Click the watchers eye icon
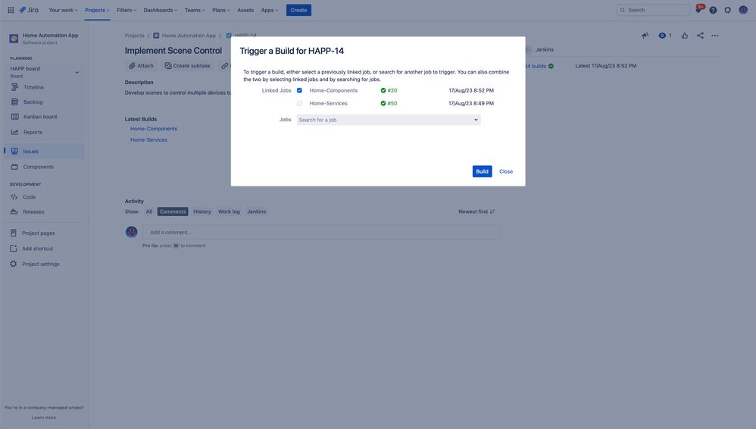Image resolution: width=756 pixels, height=429 pixels. [663, 35]
